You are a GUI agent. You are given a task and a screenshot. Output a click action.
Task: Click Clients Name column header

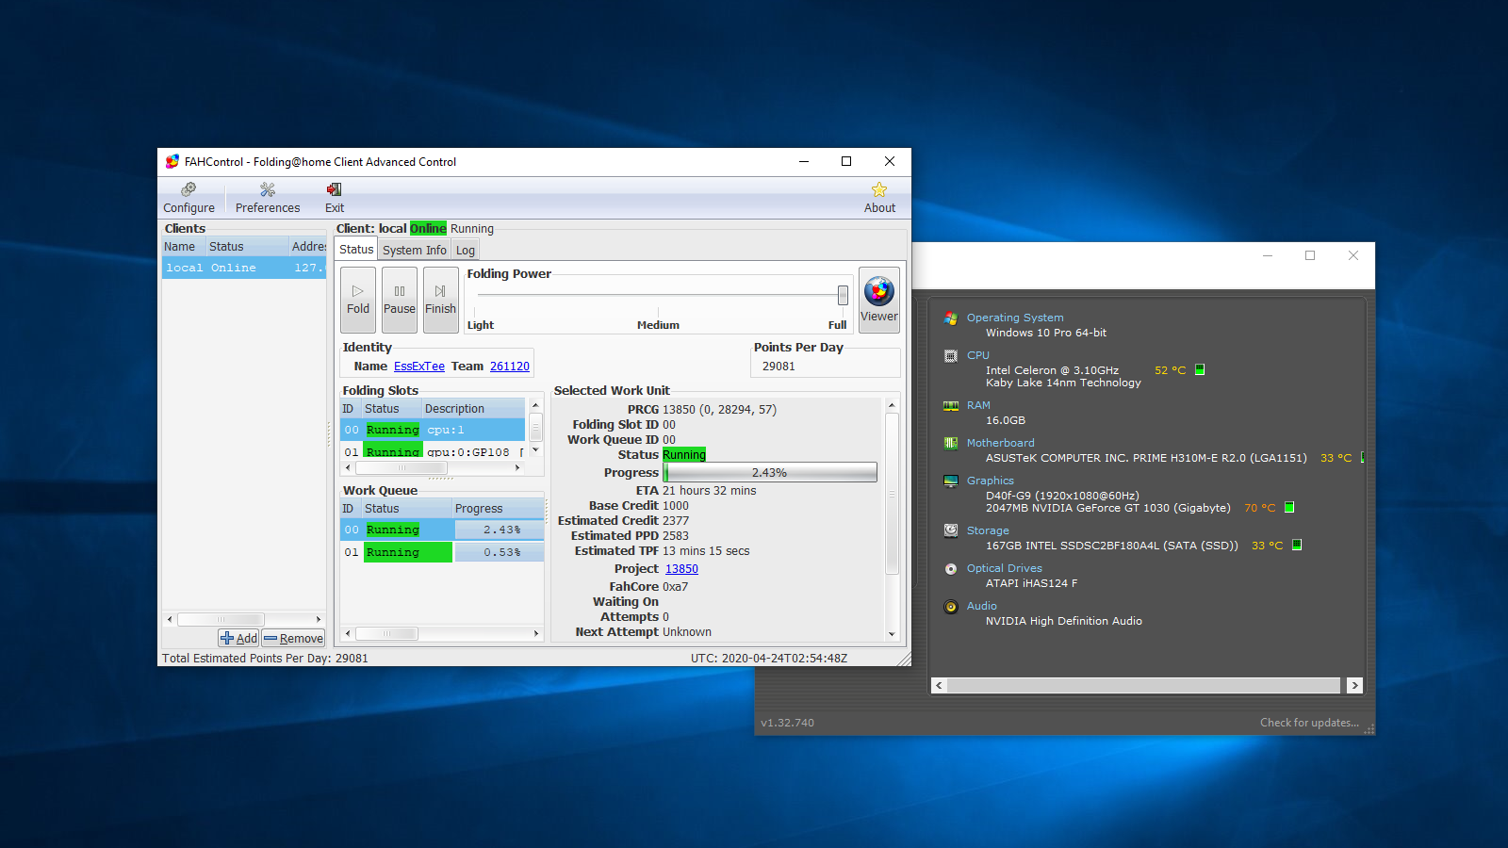184,247
